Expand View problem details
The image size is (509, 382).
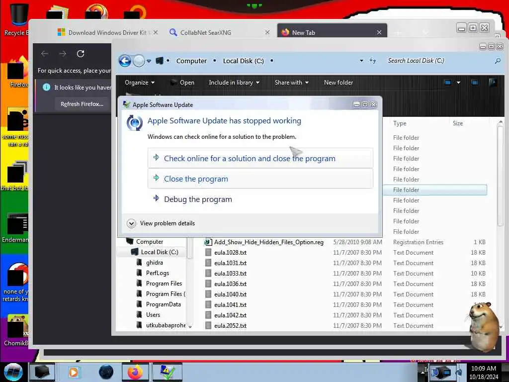pos(161,223)
